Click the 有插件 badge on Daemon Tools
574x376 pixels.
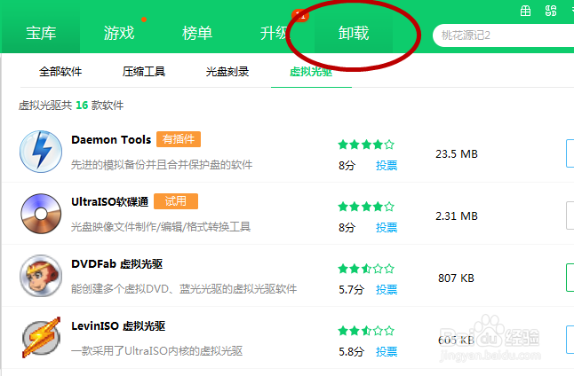pos(179,139)
